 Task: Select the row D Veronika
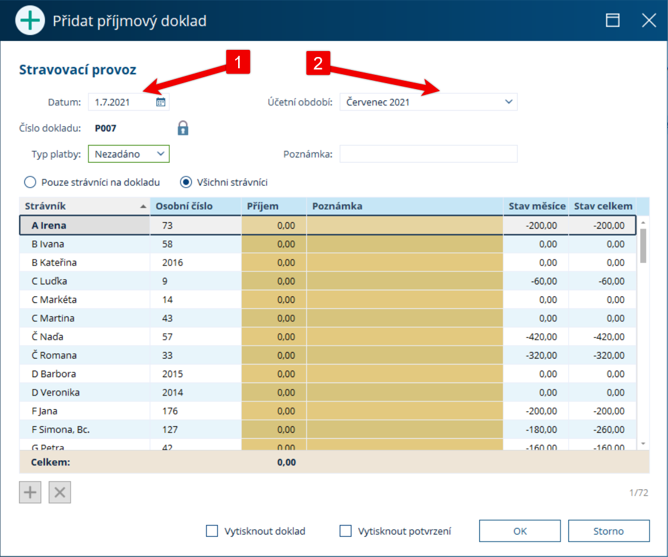[x=328, y=393]
